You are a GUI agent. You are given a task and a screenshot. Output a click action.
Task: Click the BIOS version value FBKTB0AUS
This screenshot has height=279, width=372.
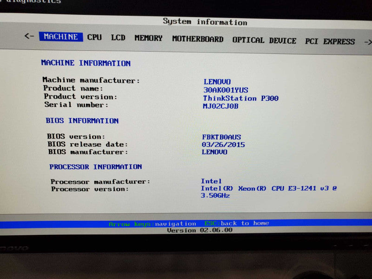pyautogui.click(x=221, y=137)
